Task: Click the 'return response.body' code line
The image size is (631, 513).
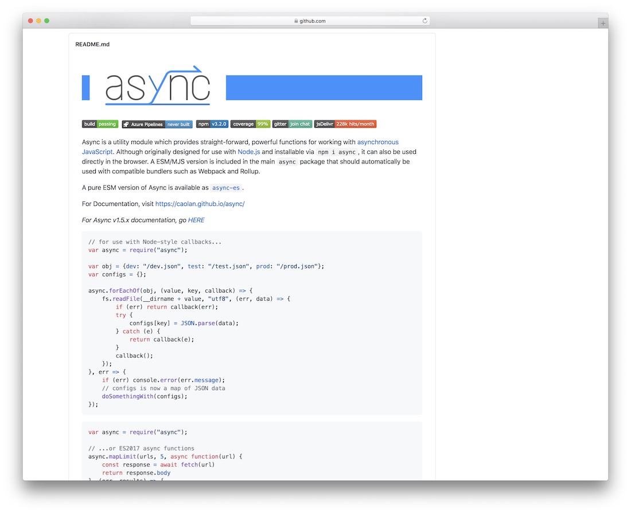Action: click(136, 473)
